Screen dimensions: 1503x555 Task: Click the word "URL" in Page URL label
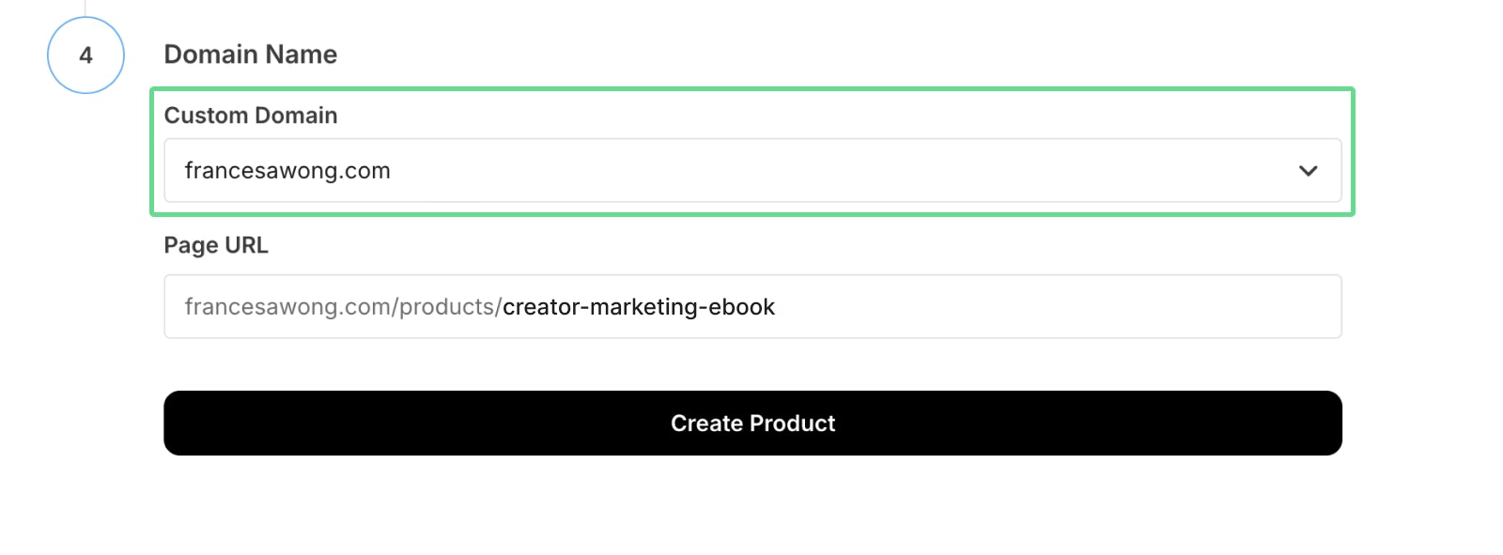246,245
